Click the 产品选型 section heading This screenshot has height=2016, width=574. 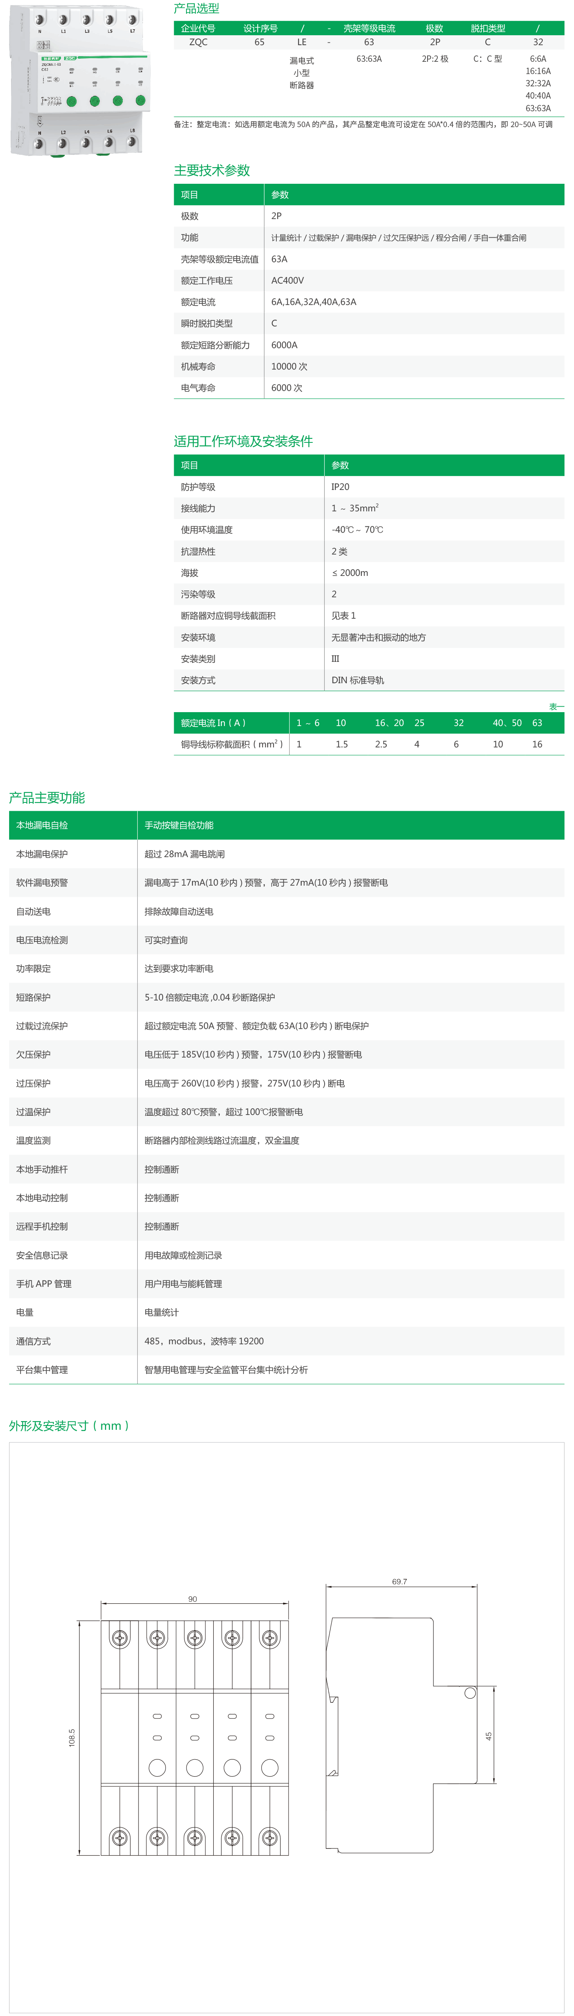point(196,9)
